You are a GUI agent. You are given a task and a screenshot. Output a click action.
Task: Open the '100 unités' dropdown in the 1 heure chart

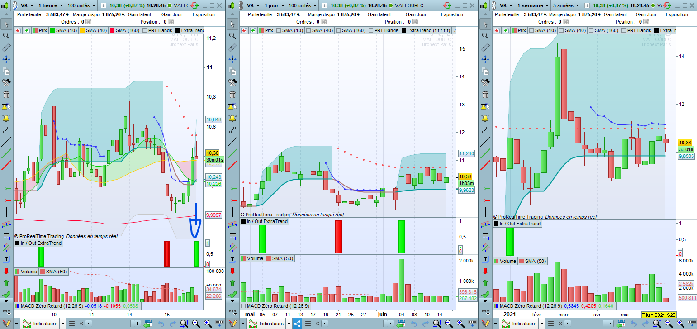[81, 5]
